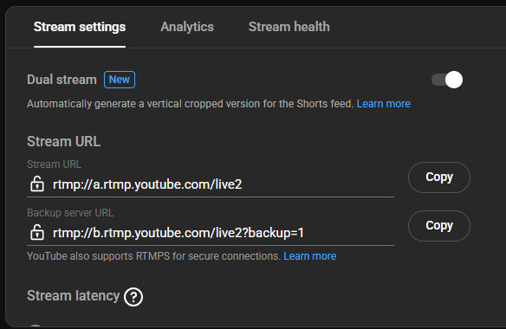This screenshot has width=506, height=329.
Task: Click the 'Automatically generate a vertical cropped version' description
Action: click(191, 104)
